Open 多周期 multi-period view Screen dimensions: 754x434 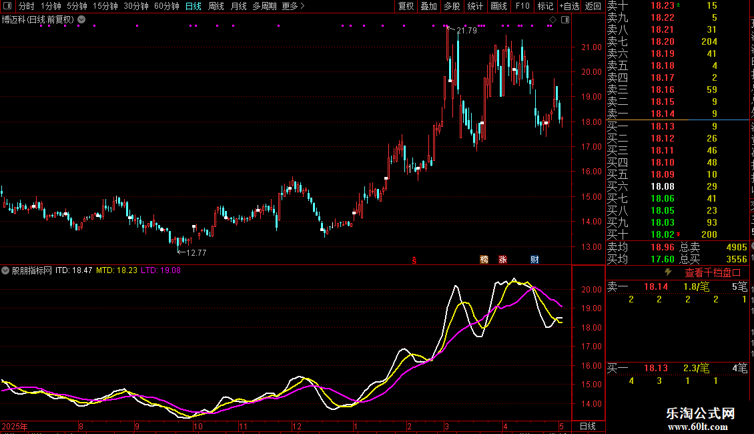(264, 6)
